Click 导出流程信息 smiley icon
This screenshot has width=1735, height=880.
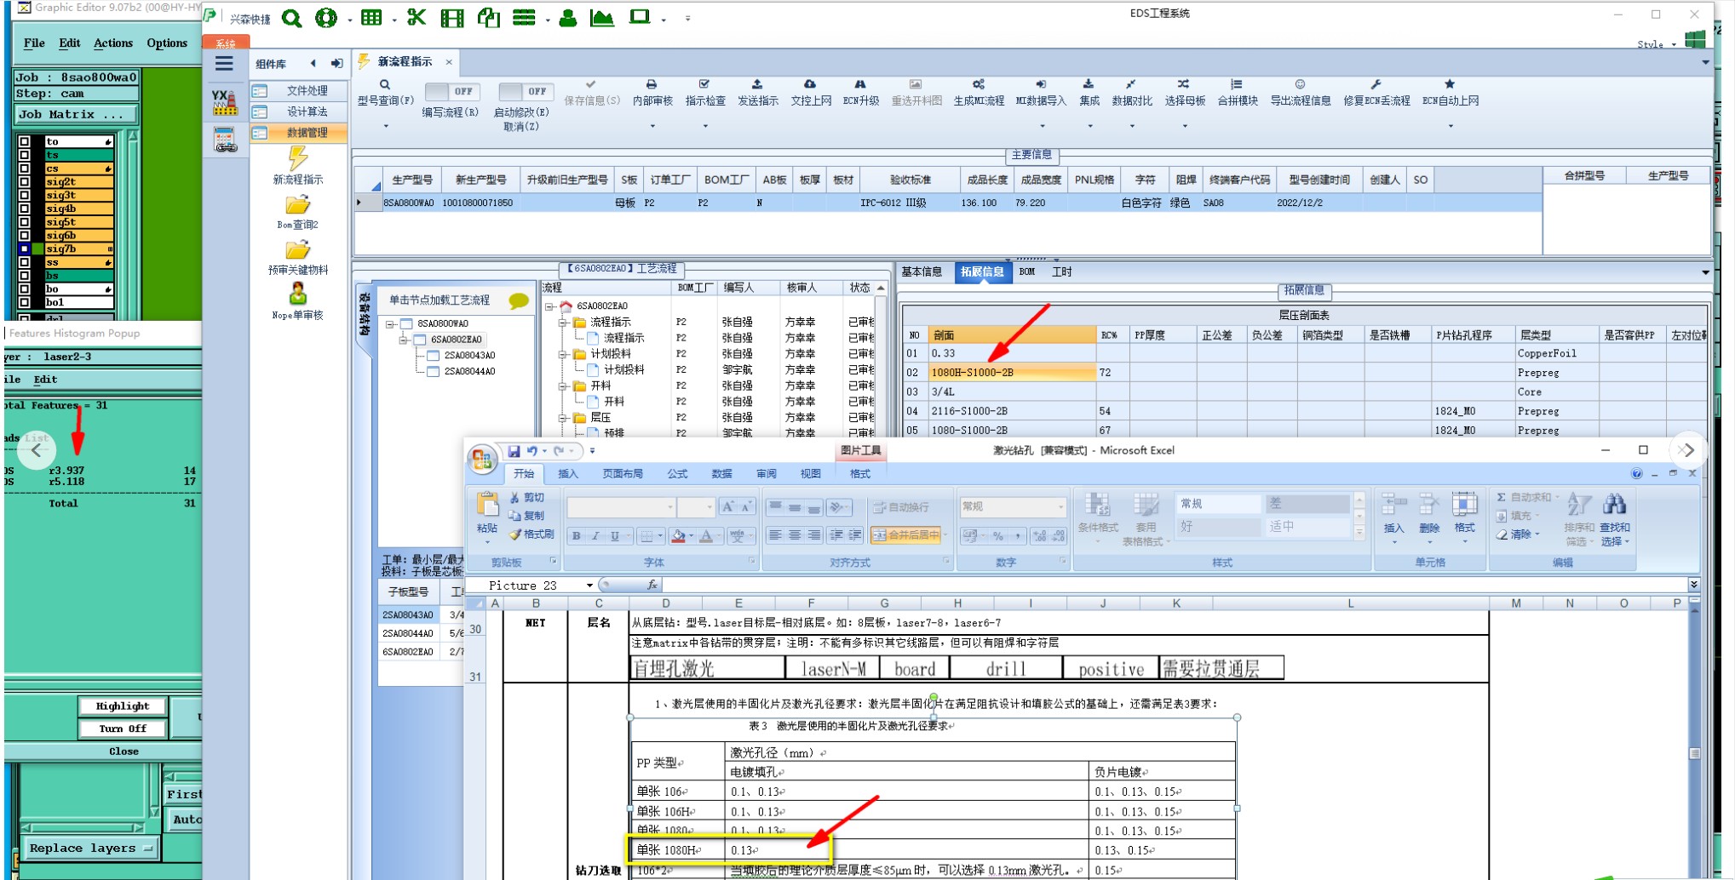click(x=1301, y=85)
